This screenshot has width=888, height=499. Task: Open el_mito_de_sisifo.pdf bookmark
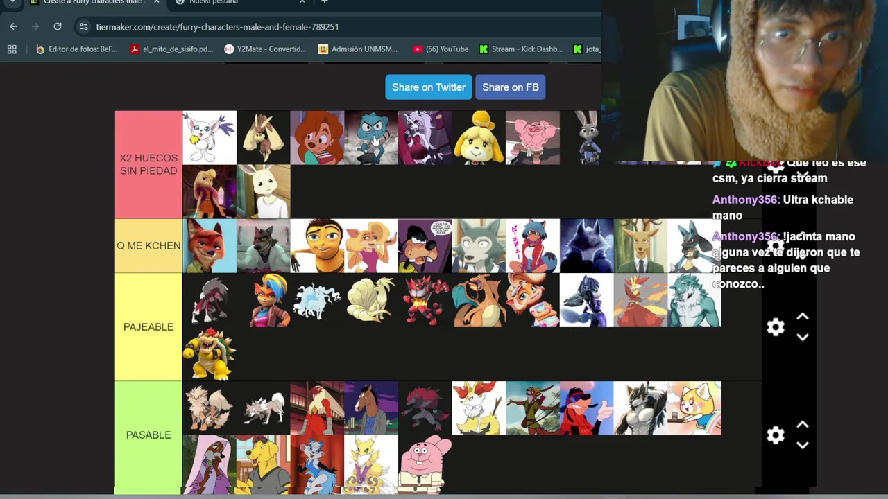click(x=172, y=49)
